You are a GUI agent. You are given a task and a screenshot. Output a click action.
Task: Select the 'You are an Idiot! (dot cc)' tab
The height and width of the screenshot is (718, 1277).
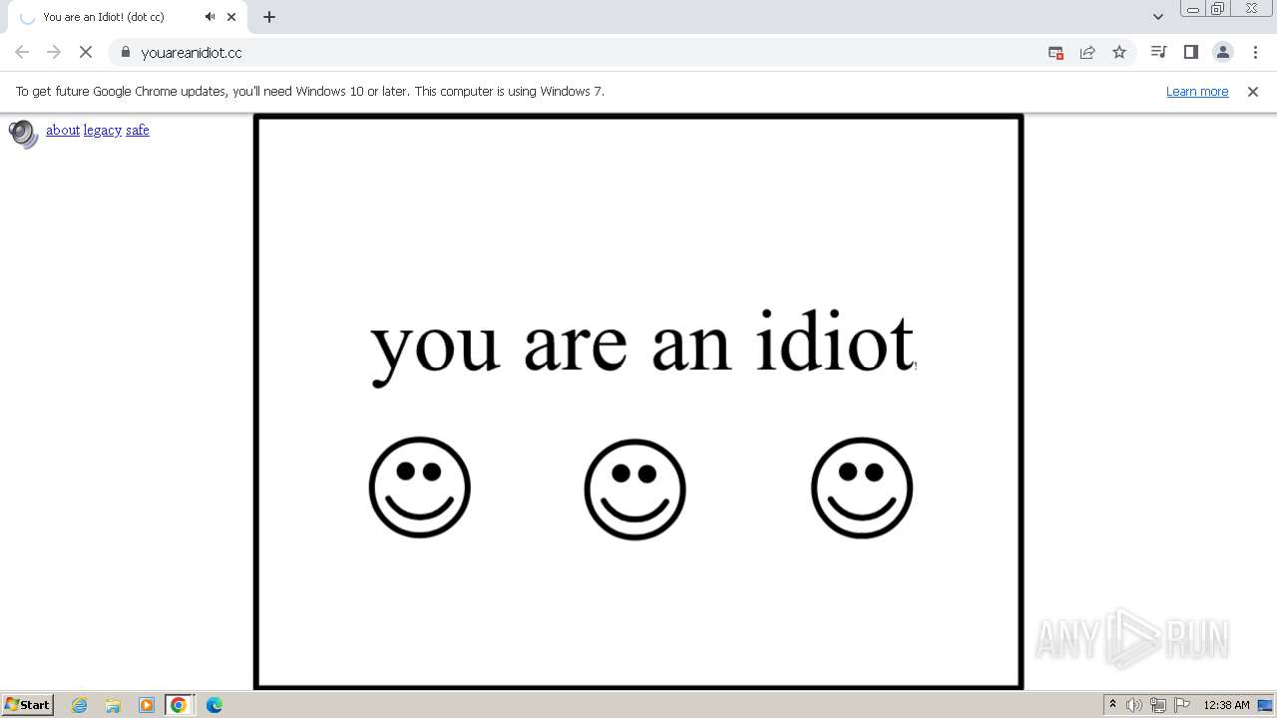click(128, 17)
